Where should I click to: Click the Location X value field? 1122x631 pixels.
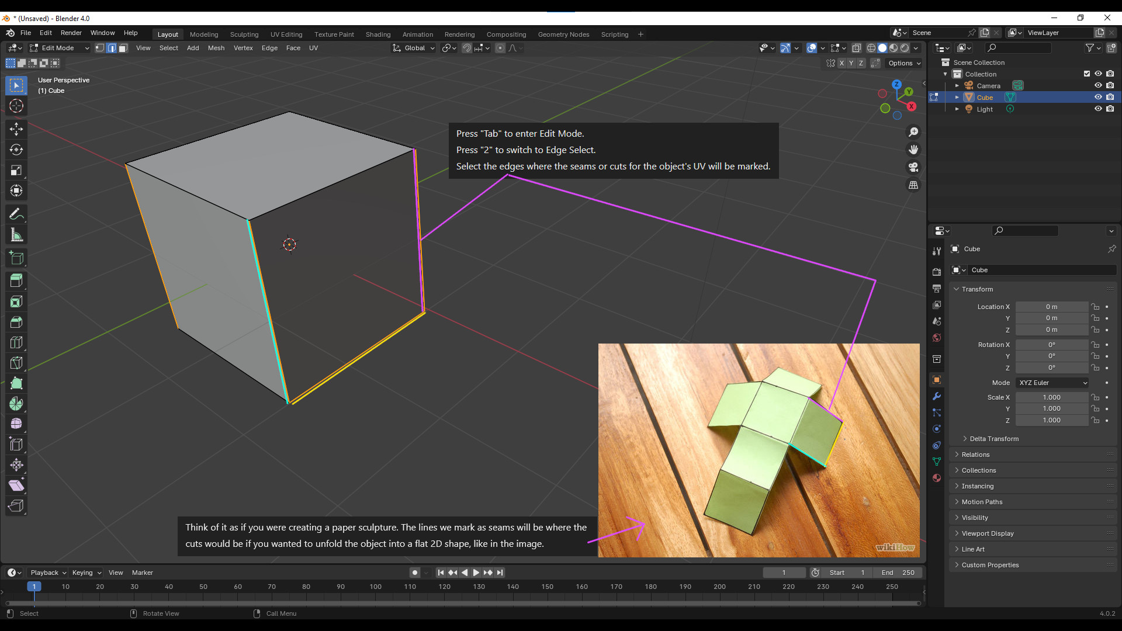click(1052, 307)
